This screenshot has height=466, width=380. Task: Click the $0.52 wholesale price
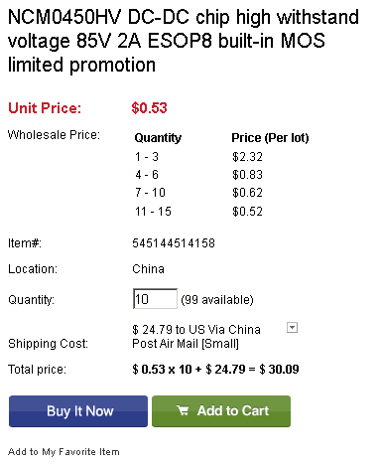pyautogui.click(x=247, y=212)
